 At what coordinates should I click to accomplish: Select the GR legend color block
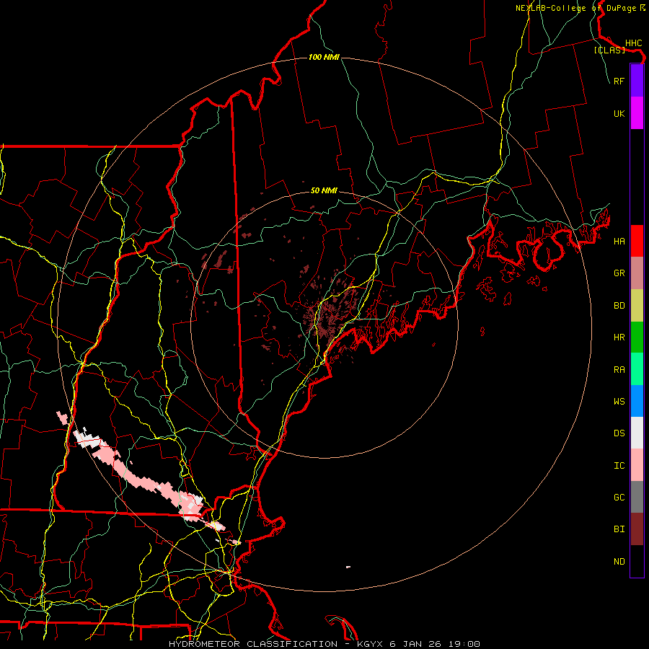pos(637,273)
